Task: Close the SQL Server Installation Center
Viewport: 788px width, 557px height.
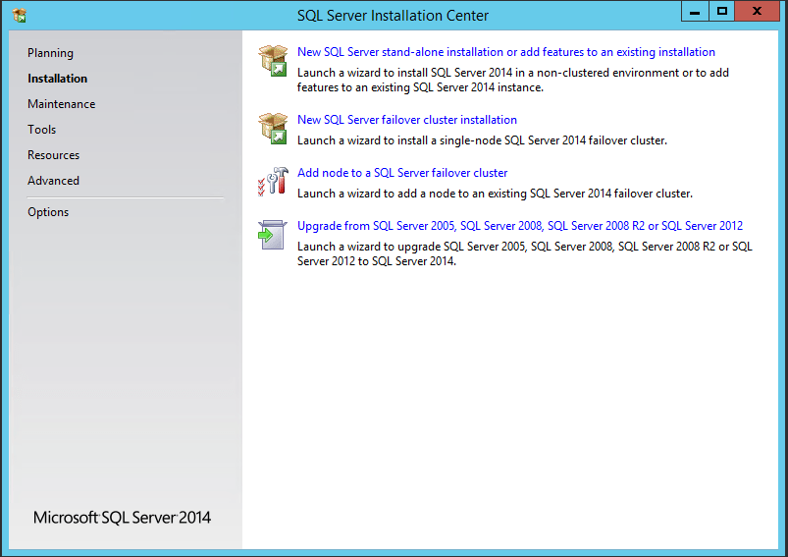Action: point(757,12)
